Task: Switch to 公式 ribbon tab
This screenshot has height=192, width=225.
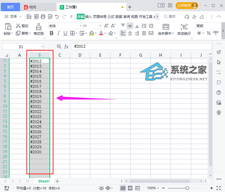Action: 111,17
